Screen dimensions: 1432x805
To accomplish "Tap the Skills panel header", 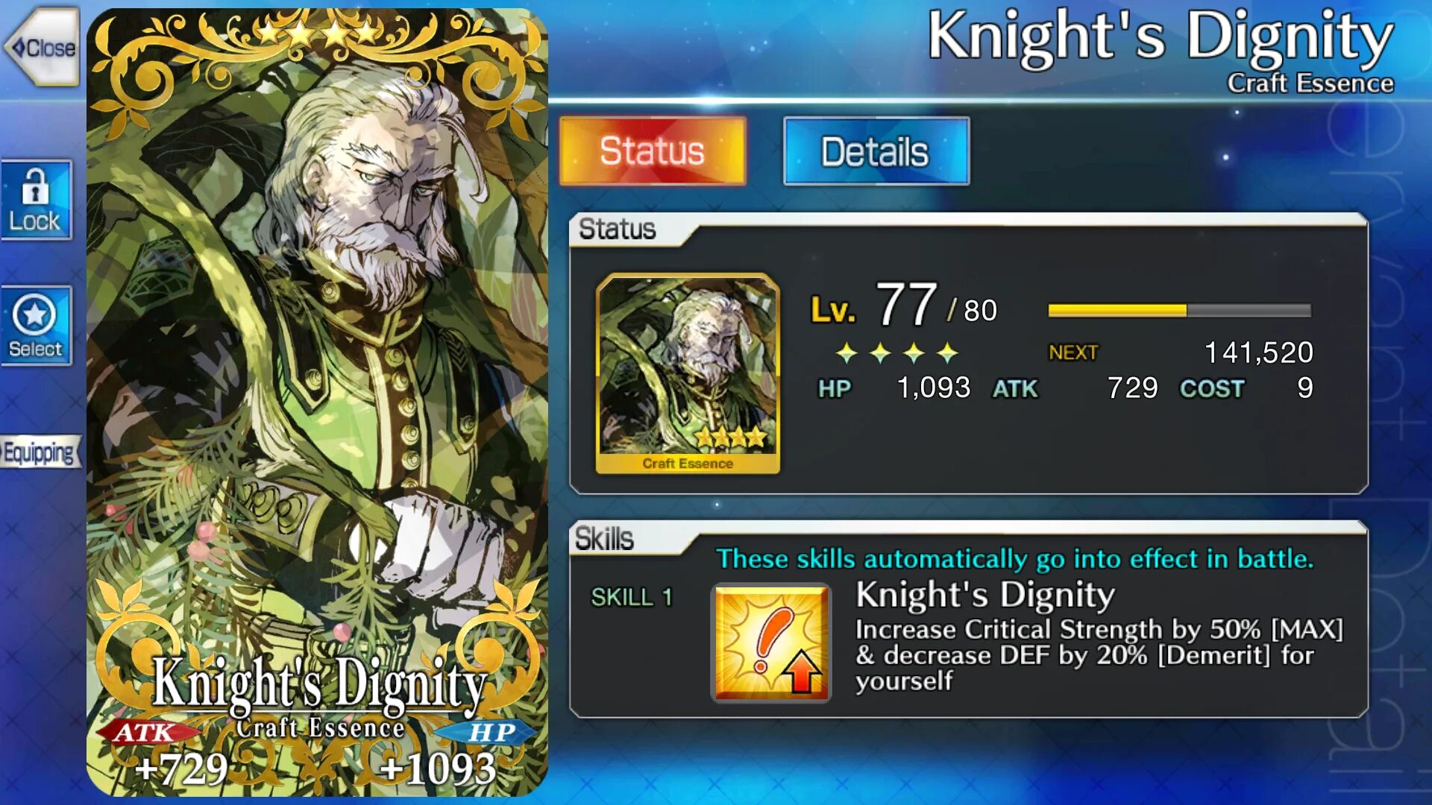I will click(604, 538).
